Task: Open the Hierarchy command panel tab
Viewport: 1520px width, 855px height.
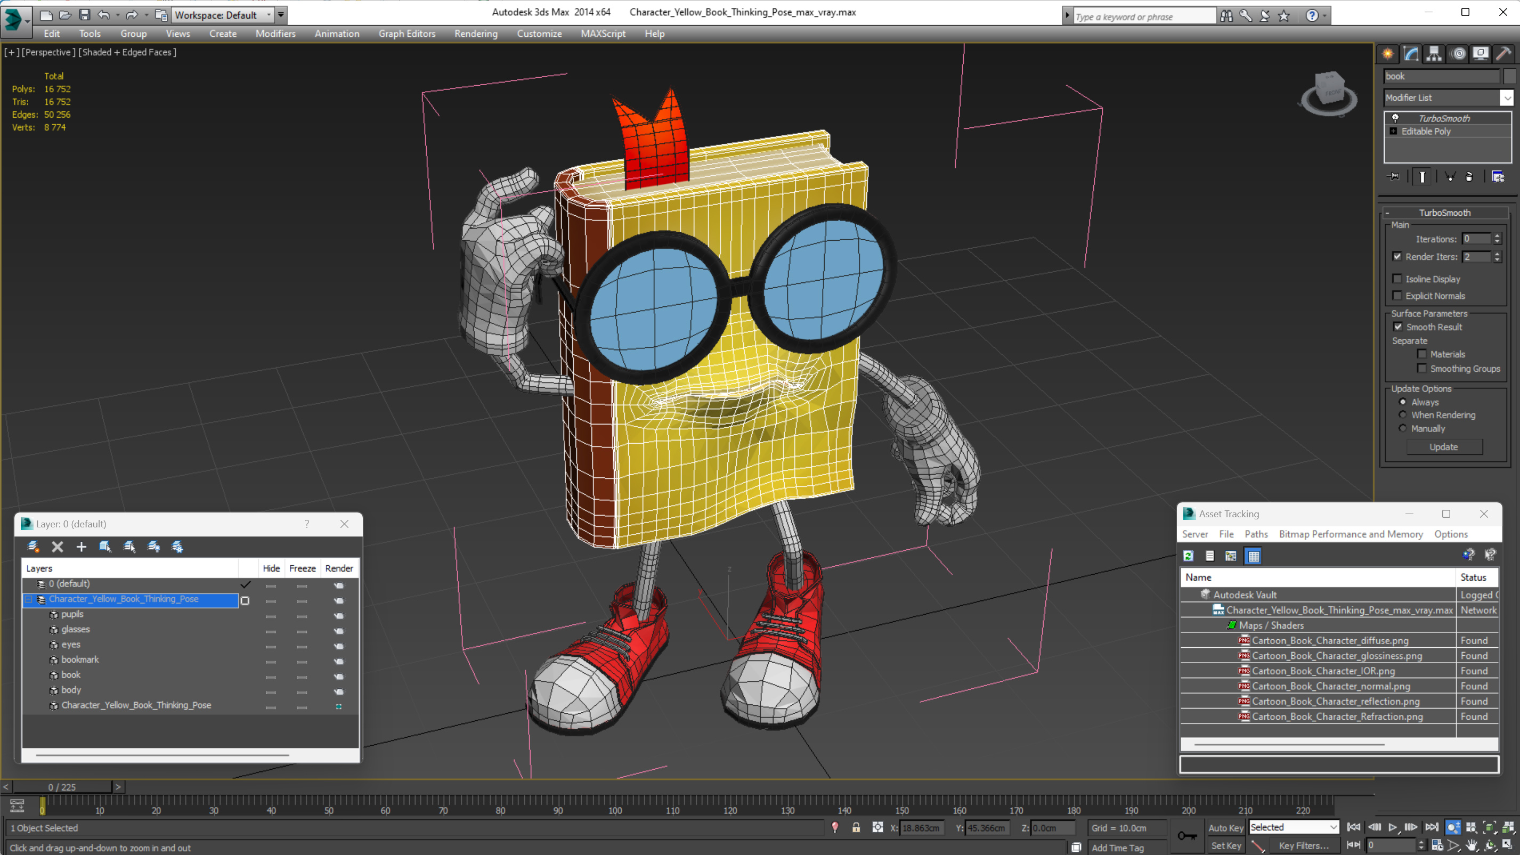Action: [1434, 54]
